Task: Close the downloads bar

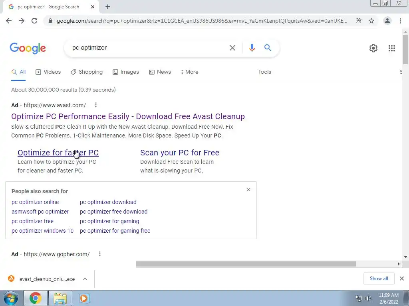Action: coord(402,279)
